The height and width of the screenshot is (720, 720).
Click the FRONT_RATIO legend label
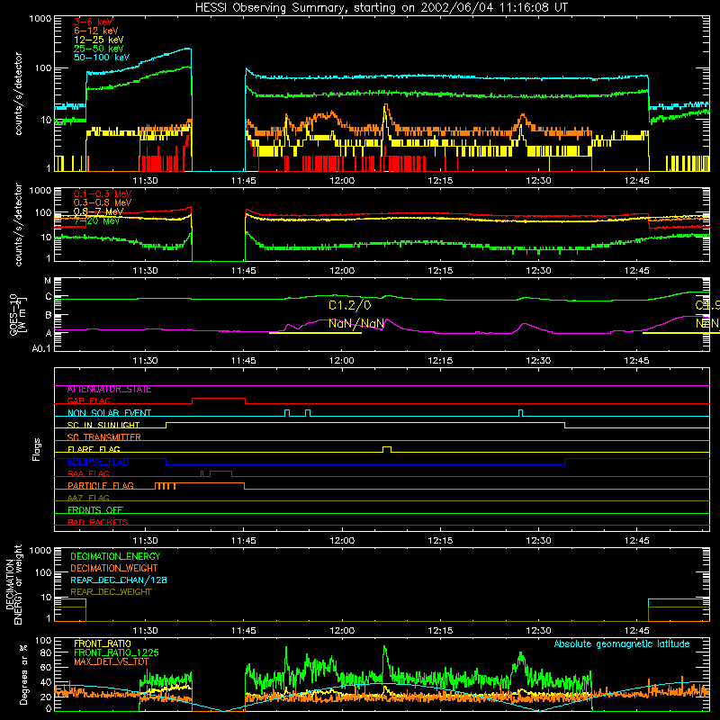point(103,643)
